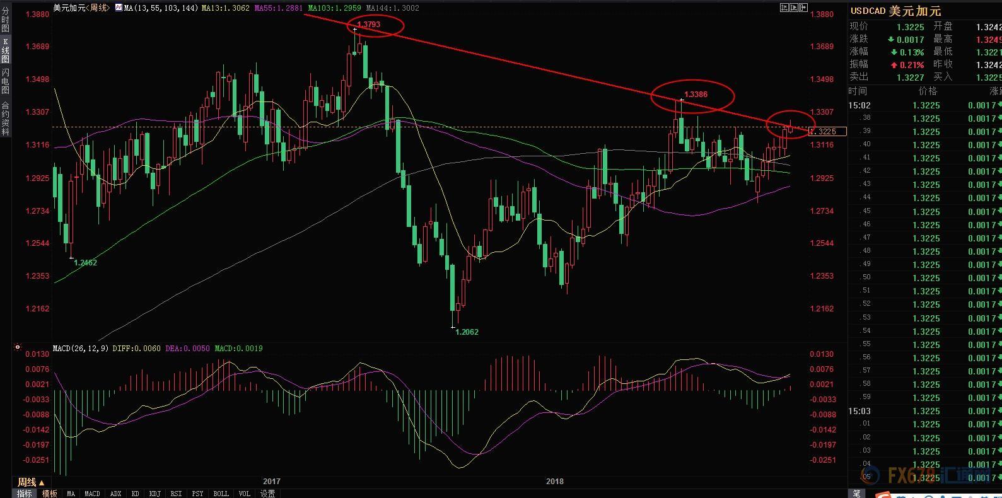
Task: Click the MACD:0.0019 value
Action: click(238, 348)
